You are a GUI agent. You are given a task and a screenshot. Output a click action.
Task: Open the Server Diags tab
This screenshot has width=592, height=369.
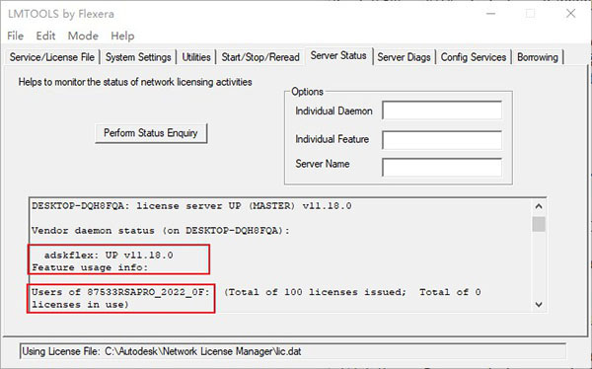pyautogui.click(x=404, y=57)
